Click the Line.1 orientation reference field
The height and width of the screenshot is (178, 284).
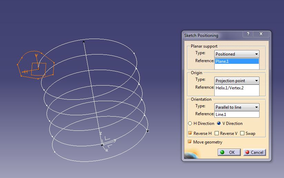(x=237, y=115)
